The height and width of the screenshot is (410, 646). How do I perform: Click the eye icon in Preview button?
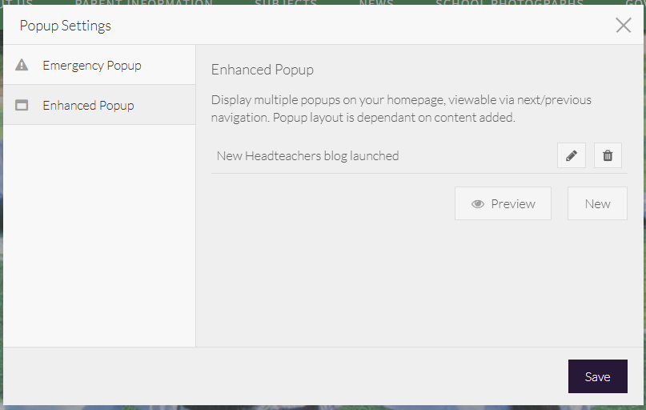tap(478, 204)
